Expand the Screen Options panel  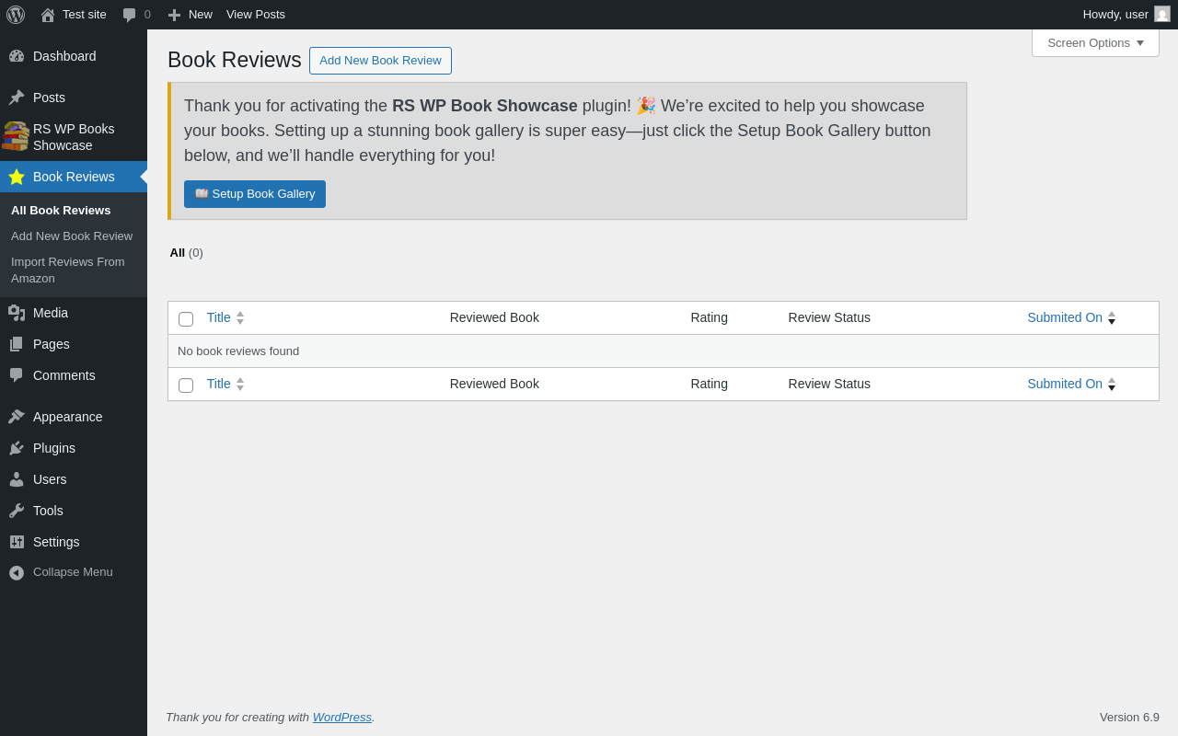pos(1095,42)
